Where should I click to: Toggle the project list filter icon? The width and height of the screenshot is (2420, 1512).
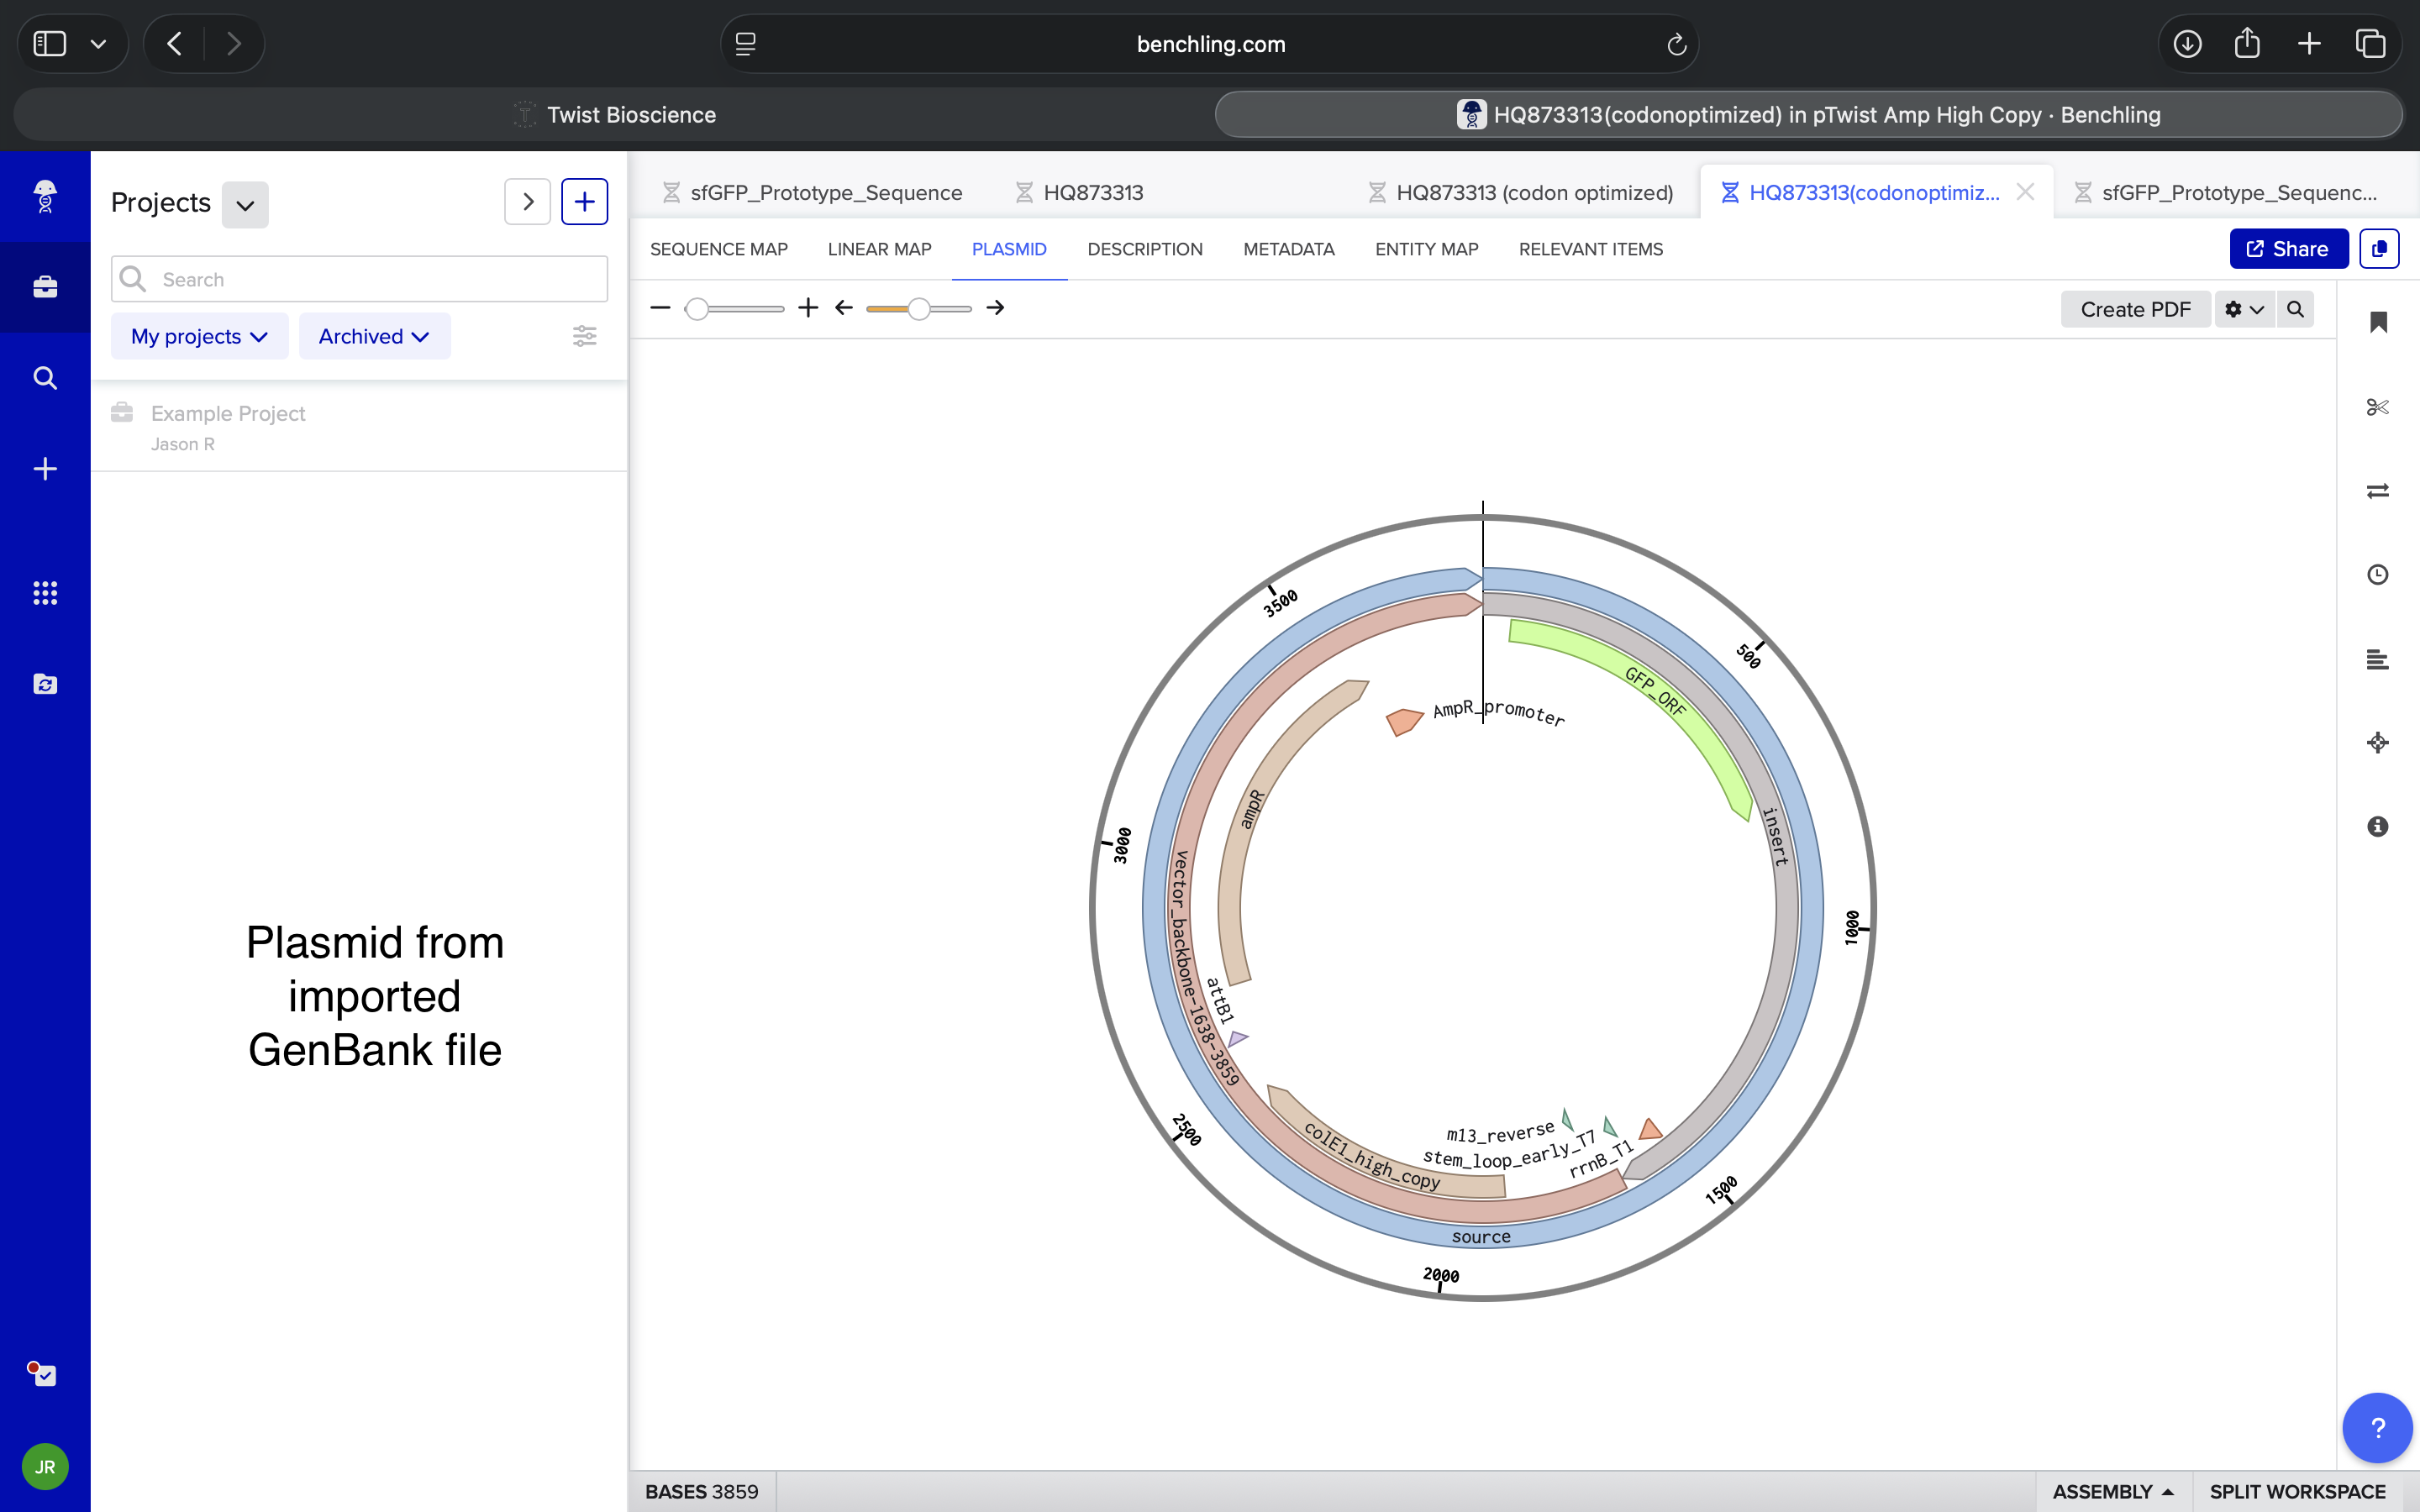coord(585,336)
